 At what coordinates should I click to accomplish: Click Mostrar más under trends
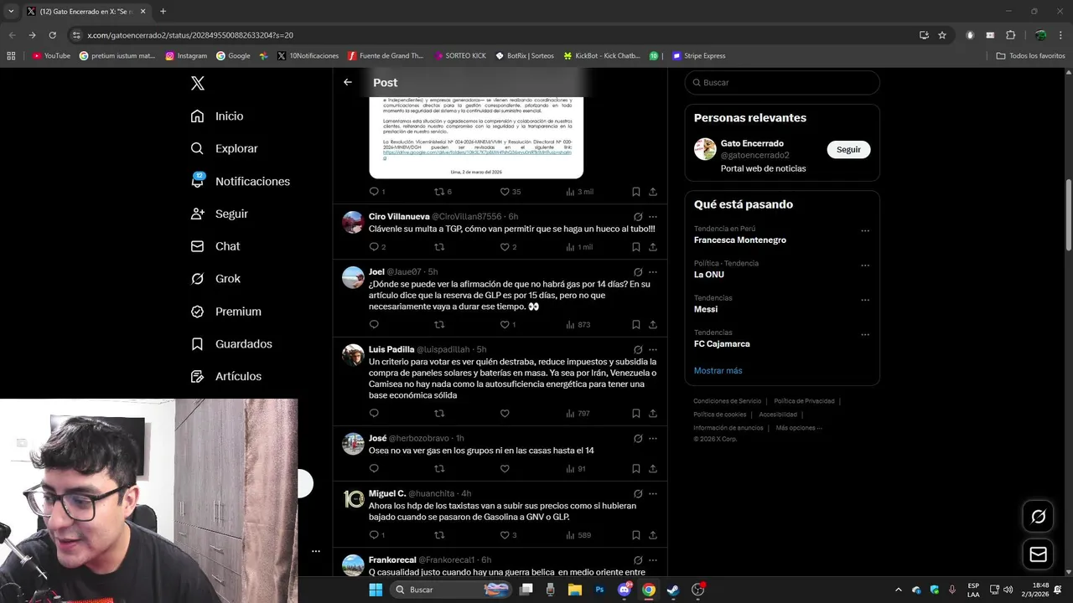point(718,370)
